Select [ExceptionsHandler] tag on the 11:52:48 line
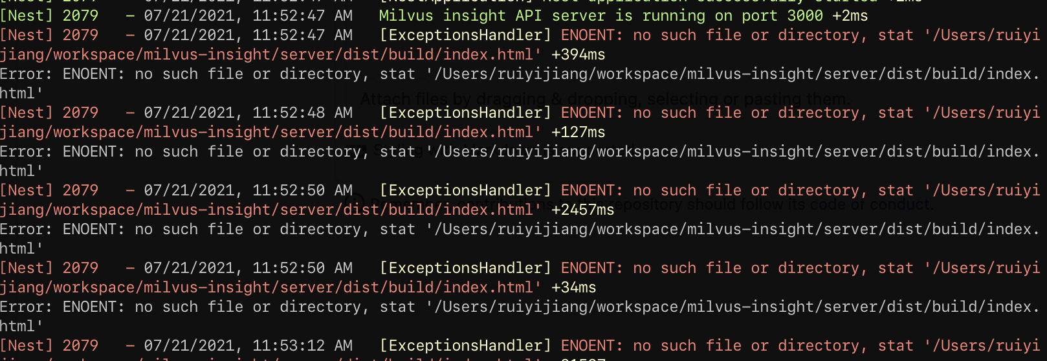The image size is (1047, 361). tap(465, 113)
